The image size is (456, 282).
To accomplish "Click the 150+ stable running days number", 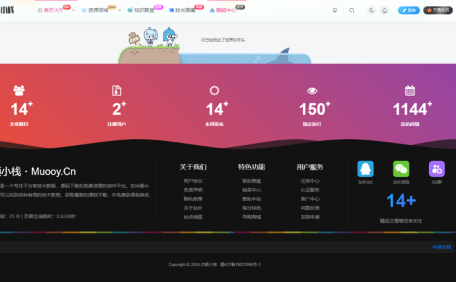I will [x=314, y=109].
